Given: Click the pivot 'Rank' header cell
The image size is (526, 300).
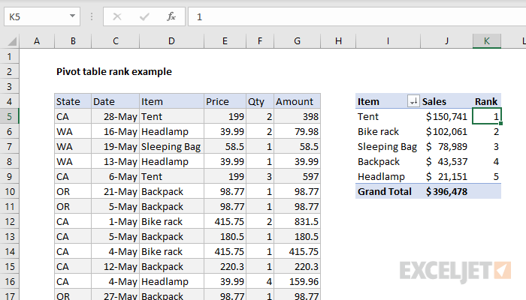Looking at the screenshot, I should (487, 101).
